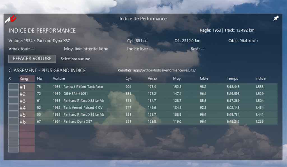The height and width of the screenshot is (167, 287).
Task: Click 'D1: 2312.9 km' header value
Action: point(187,41)
